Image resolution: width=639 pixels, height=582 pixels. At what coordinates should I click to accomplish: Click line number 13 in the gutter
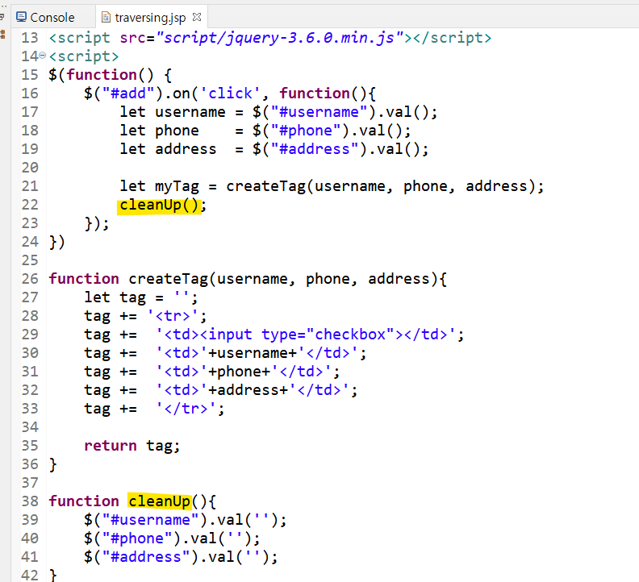point(30,38)
